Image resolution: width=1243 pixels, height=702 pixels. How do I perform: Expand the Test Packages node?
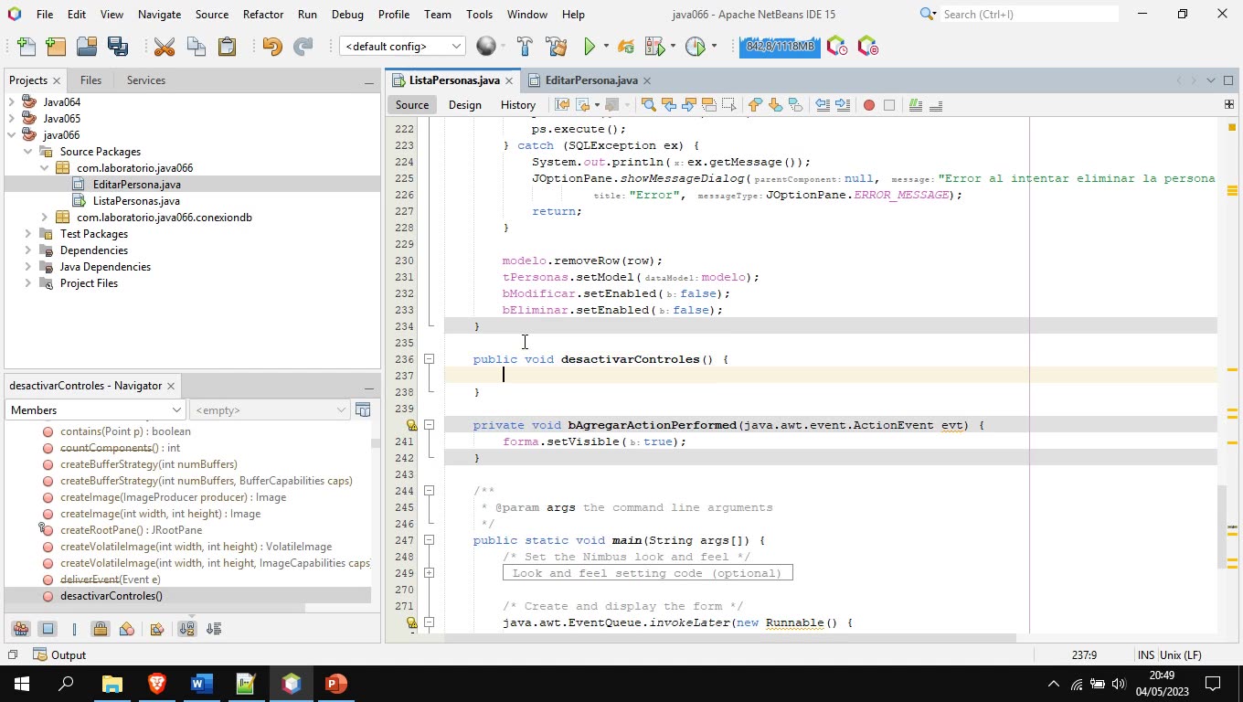pyautogui.click(x=27, y=234)
